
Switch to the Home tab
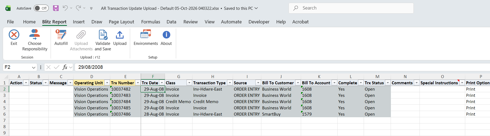(x=29, y=22)
